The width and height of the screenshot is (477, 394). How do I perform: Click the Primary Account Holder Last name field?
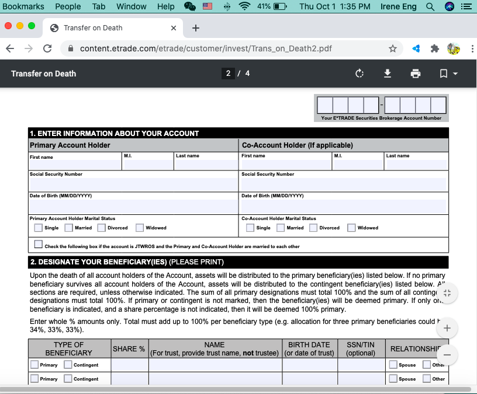(x=205, y=164)
